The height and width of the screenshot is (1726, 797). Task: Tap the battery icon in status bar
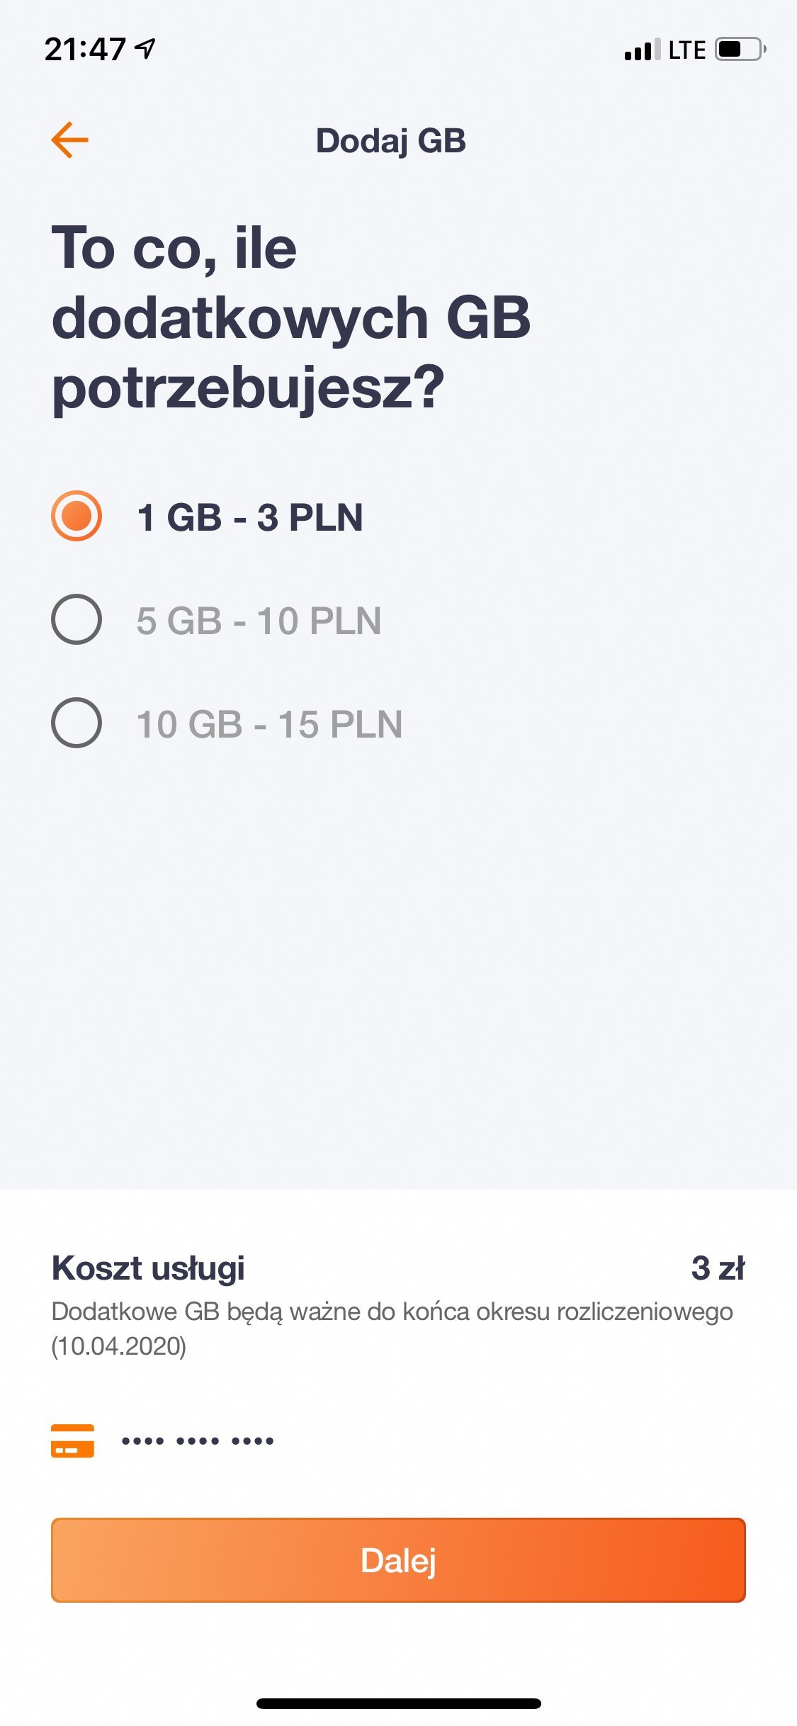point(740,50)
